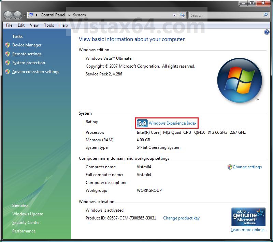Open the Windows Experience Index link
This screenshot has height=242, width=273.
click(x=173, y=123)
